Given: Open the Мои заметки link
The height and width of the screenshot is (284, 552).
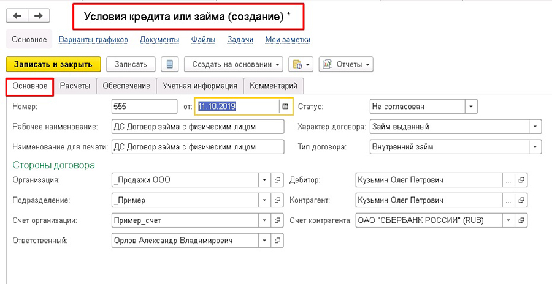Looking at the screenshot, I should (288, 40).
